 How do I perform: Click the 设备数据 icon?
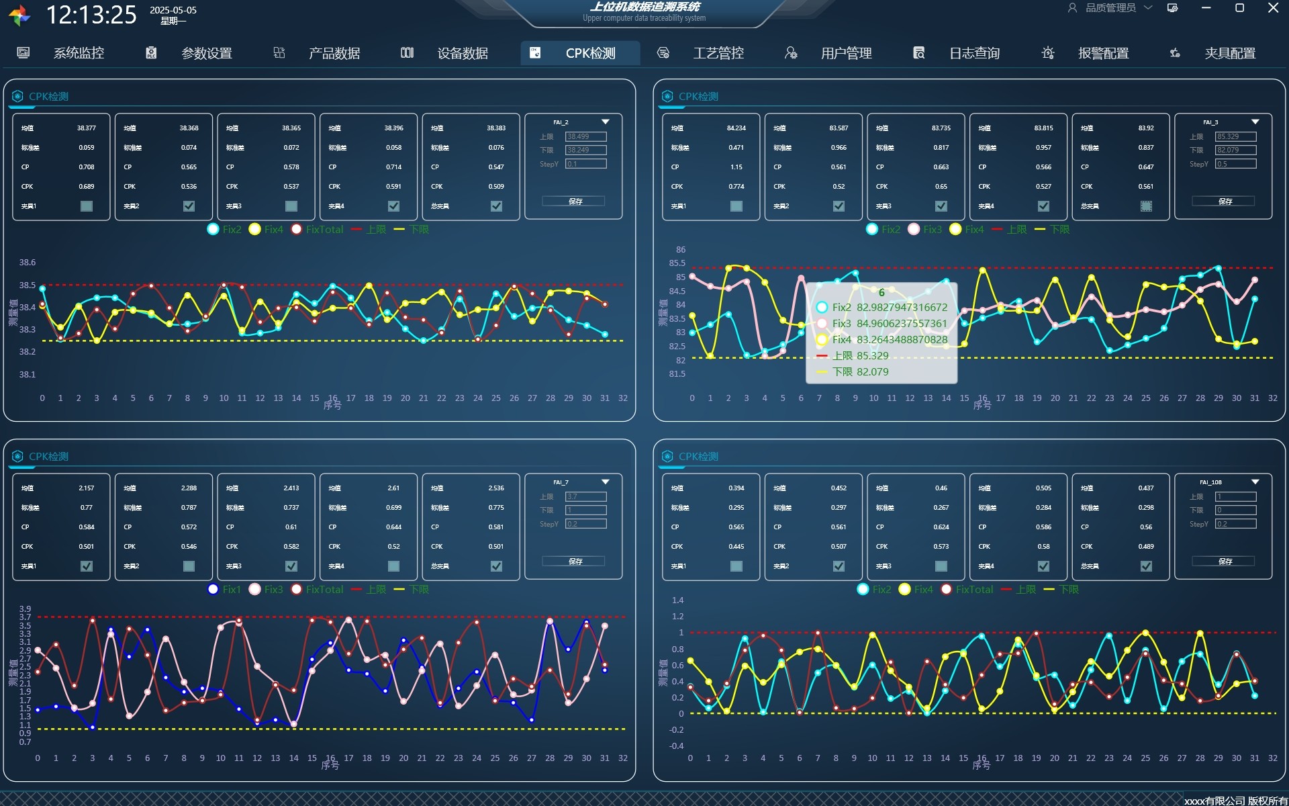407,52
